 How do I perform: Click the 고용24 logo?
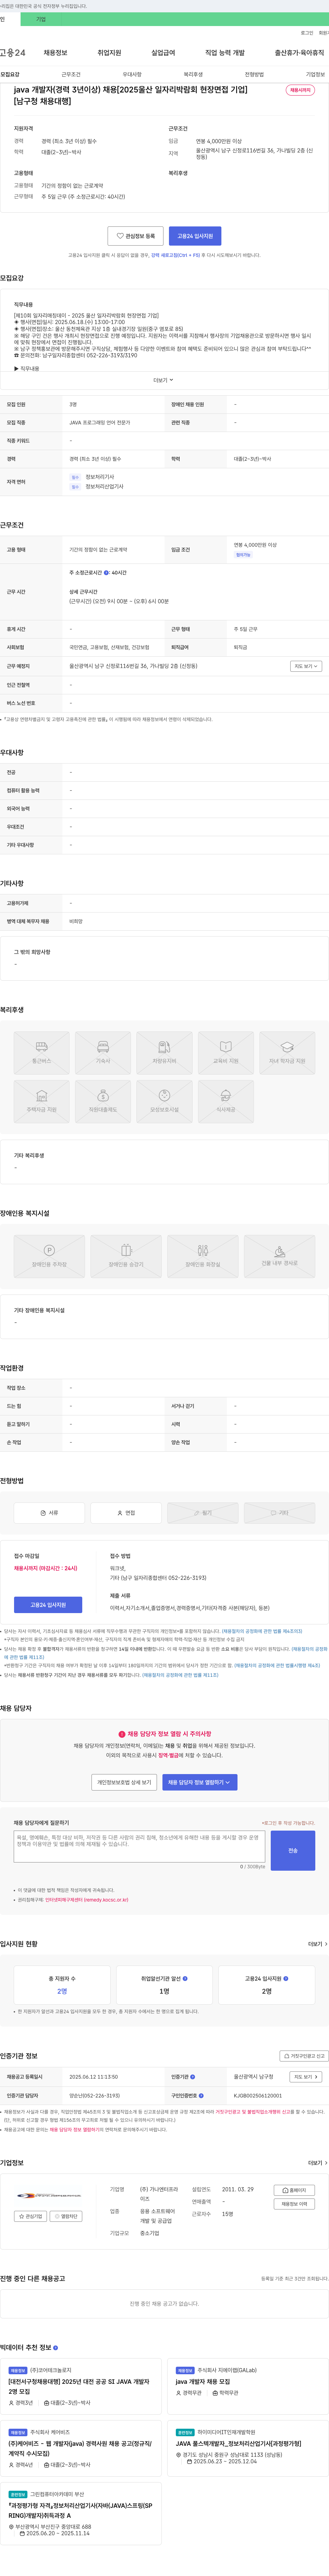(13, 53)
